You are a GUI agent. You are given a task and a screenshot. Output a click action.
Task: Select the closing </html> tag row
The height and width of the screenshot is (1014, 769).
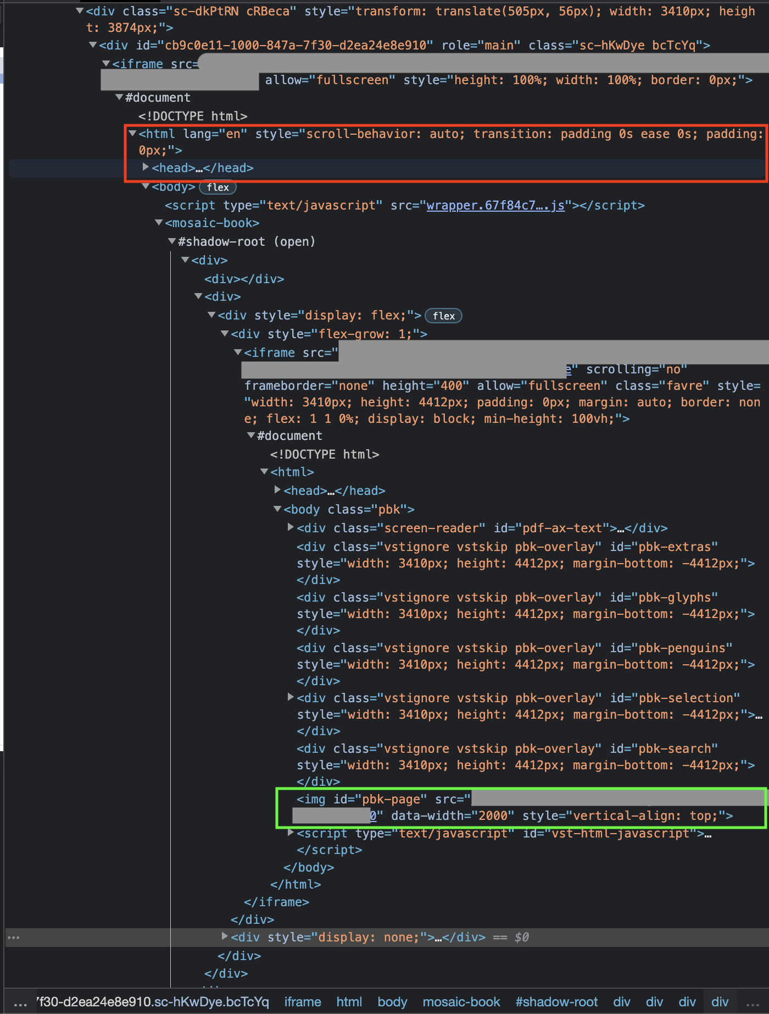[x=296, y=884]
